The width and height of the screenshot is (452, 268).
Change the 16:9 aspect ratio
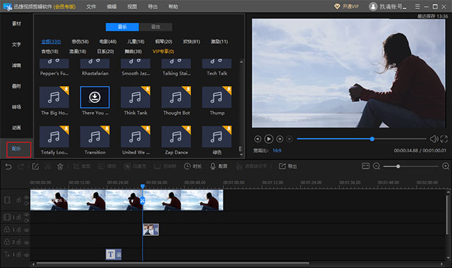coord(277,151)
